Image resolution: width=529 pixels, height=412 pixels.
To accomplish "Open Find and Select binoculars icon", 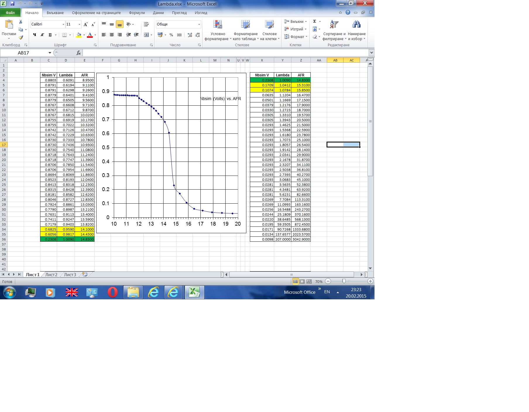I will pos(356,25).
